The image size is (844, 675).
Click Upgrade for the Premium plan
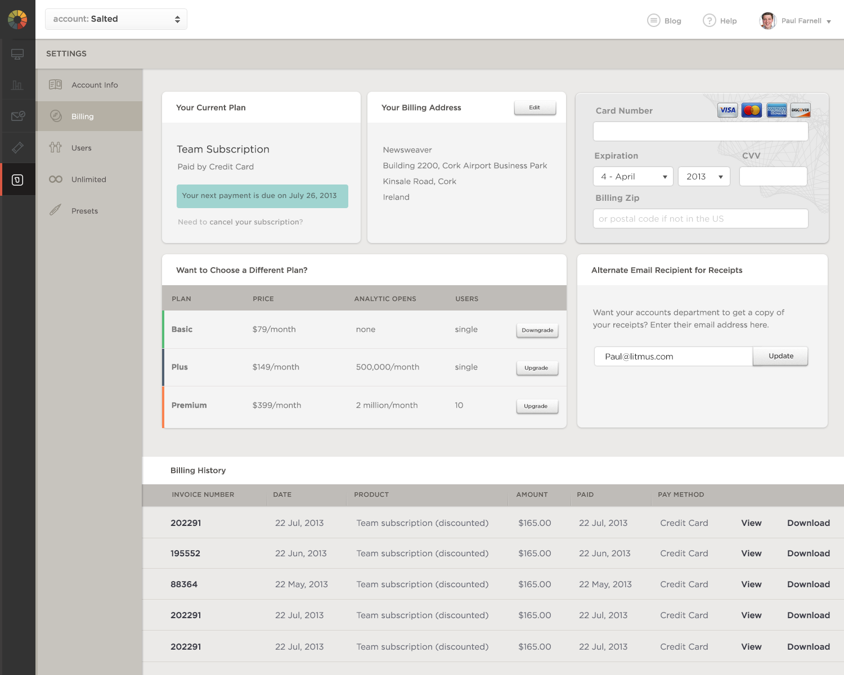click(537, 406)
